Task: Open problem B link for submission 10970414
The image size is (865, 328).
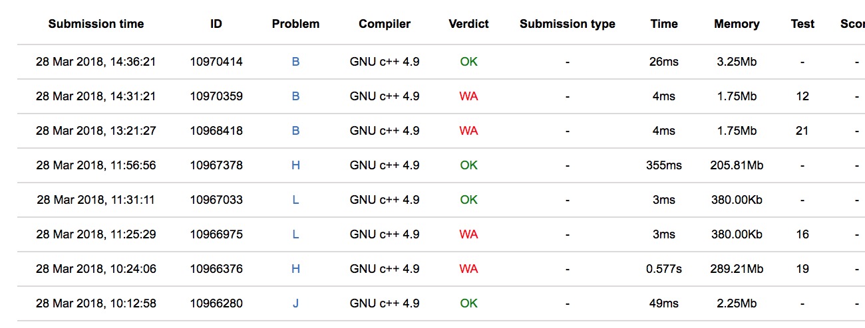Action: click(295, 62)
